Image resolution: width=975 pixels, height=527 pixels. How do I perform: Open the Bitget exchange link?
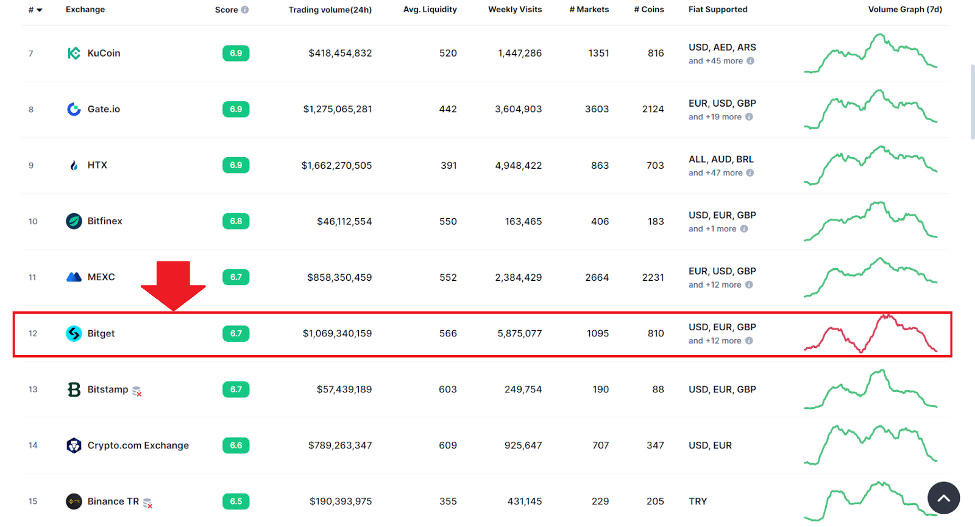101,333
